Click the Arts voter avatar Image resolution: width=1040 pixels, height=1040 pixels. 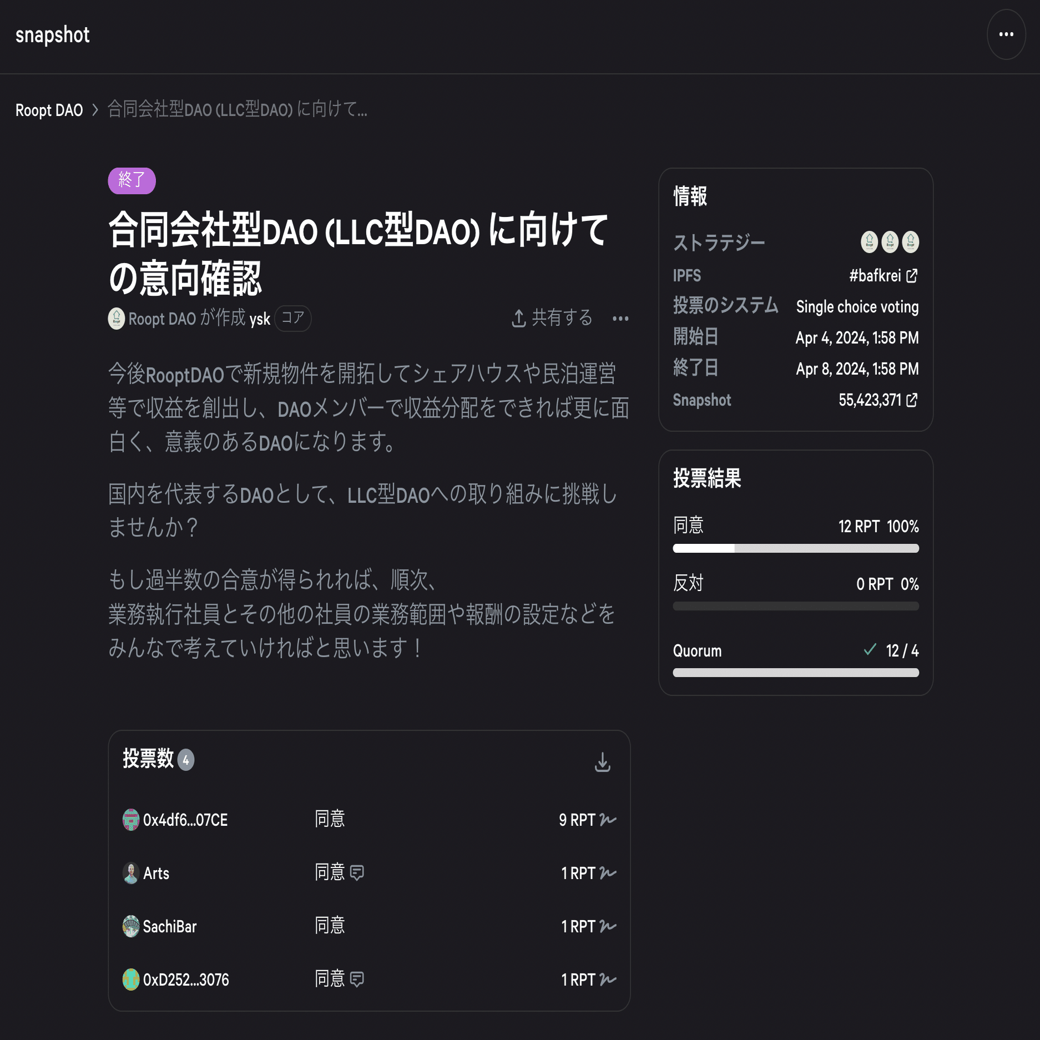(131, 873)
